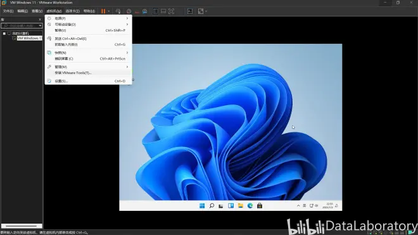Open the 帮助(H) menu
Viewport: 418px width, 235px height.
[89, 11]
